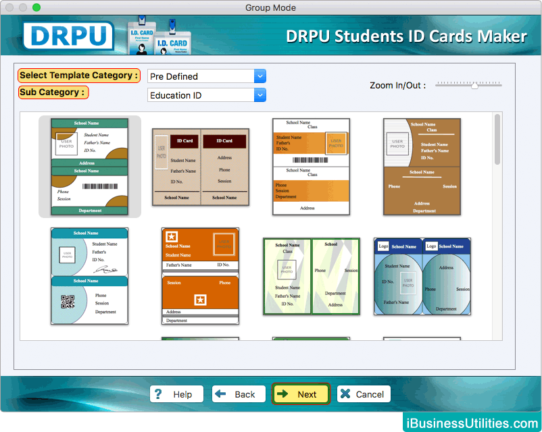Viewport: 542px width, 432px height.
Task: Open the Sub Category dropdown (Education ID)
Action: point(206,95)
